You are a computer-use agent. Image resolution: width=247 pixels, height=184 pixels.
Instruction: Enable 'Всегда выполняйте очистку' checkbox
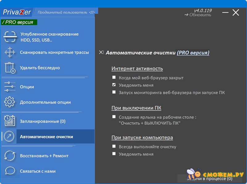(114, 146)
